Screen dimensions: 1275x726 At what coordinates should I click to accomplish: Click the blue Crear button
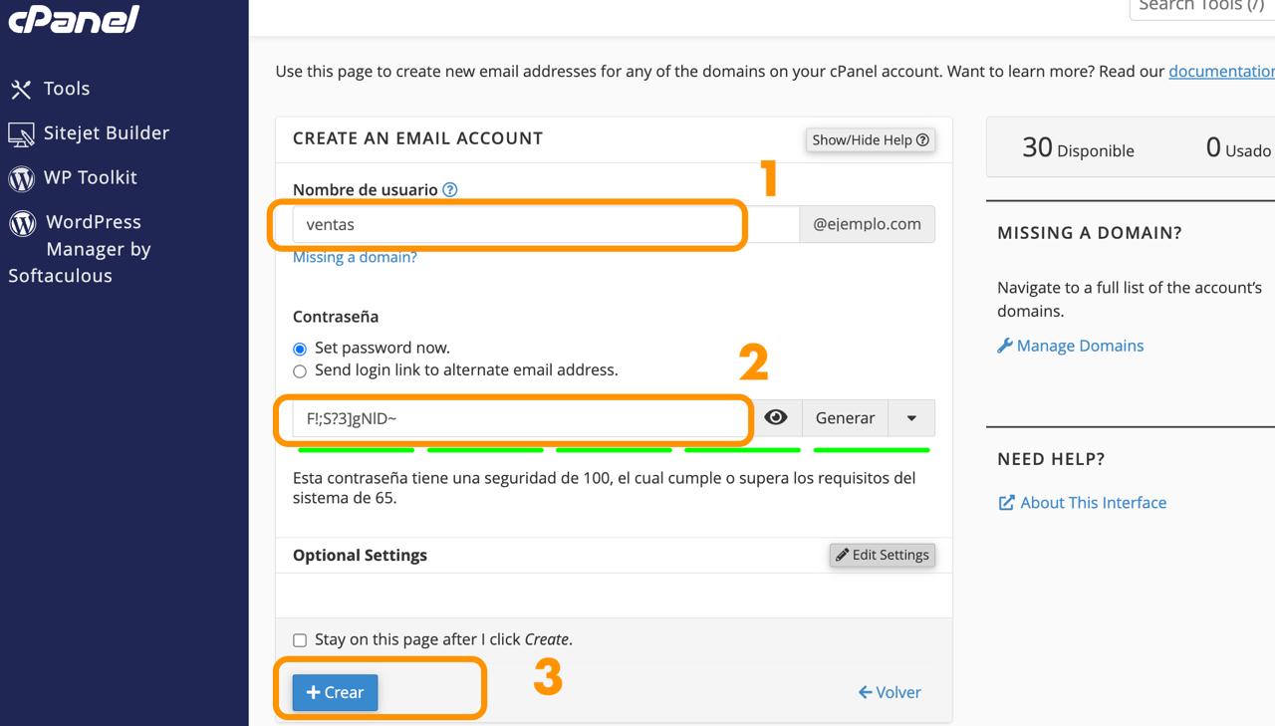pos(335,692)
